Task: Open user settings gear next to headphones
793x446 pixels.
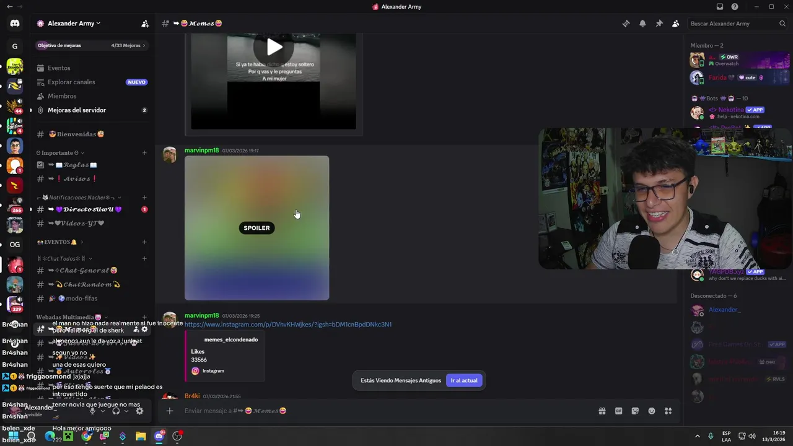Action: (x=139, y=411)
